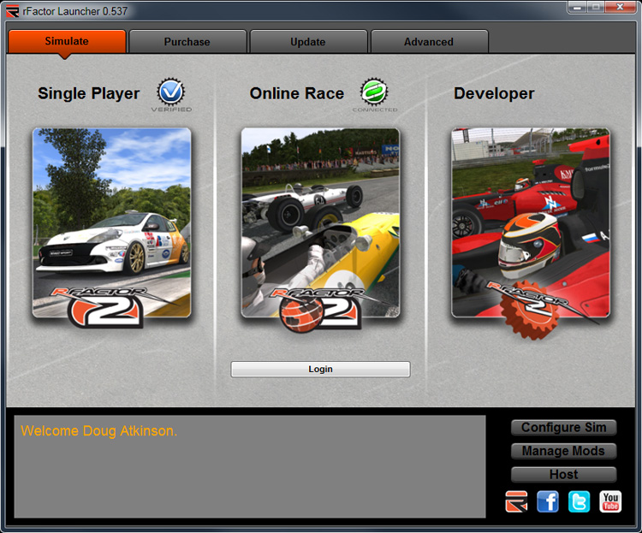Open the Twitter icon link
This screenshot has height=533, width=642.
(579, 501)
